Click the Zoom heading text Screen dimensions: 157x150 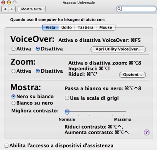tap(23, 62)
